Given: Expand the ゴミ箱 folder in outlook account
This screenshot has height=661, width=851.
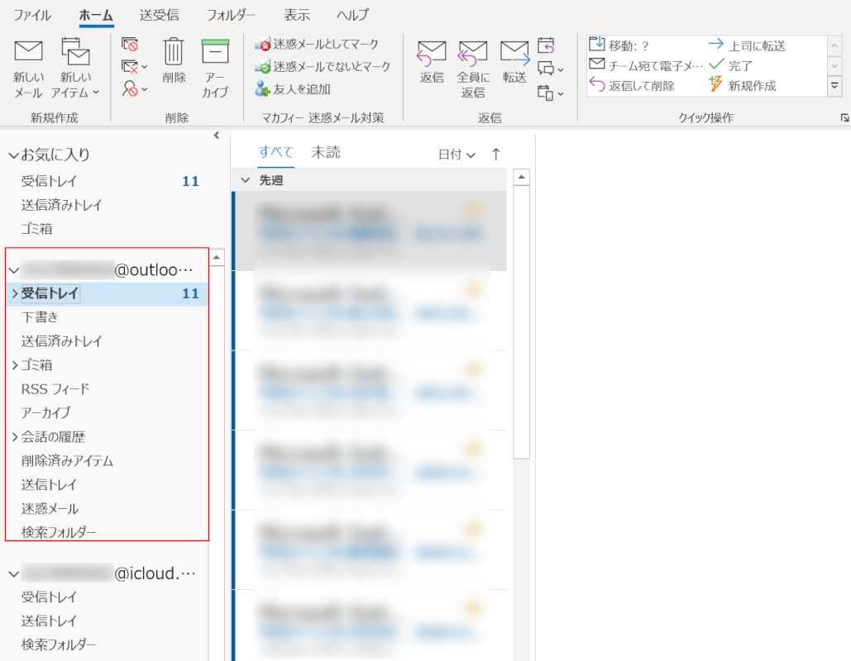Looking at the screenshot, I should [x=14, y=365].
